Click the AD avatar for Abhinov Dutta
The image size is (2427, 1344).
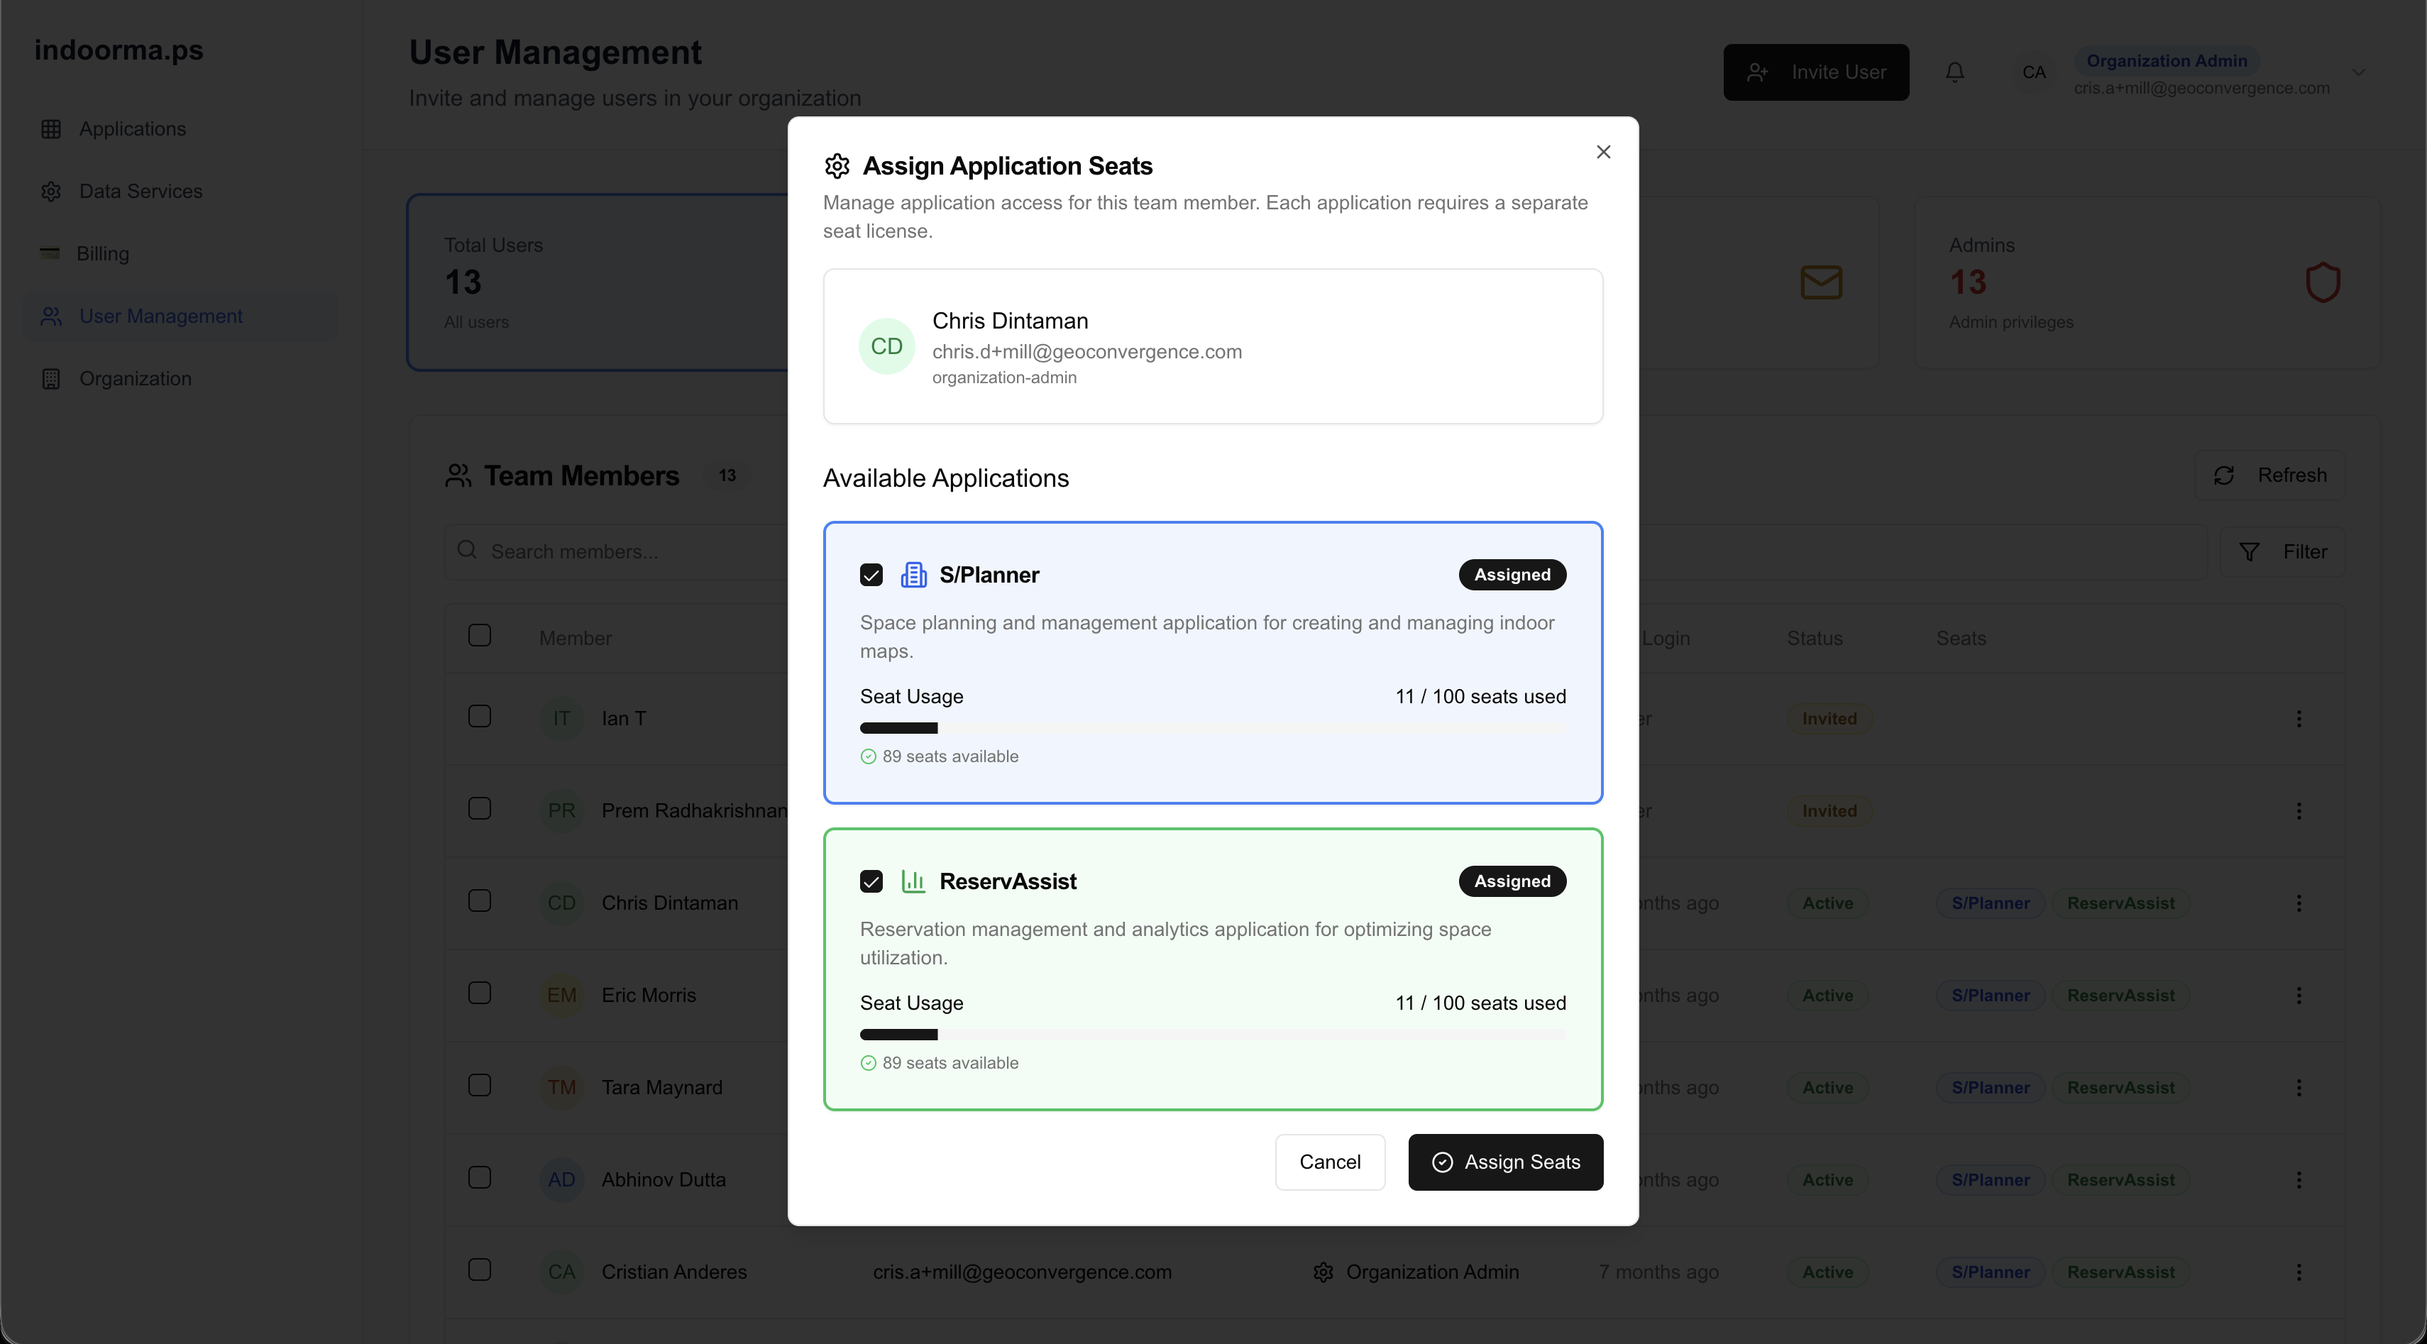(561, 1180)
